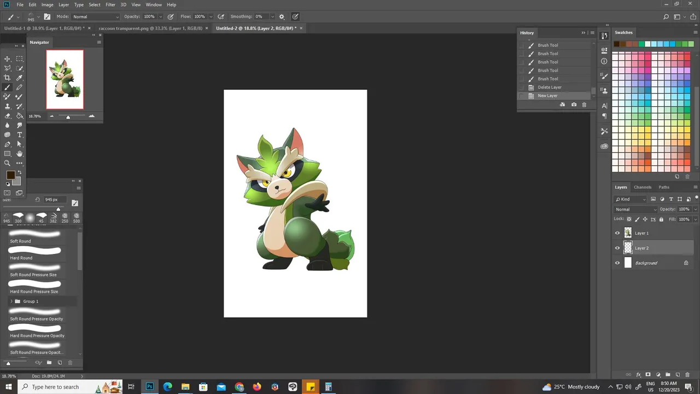Image resolution: width=700 pixels, height=394 pixels.
Task: Select the Rectangular Marquee tool
Action: coord(19,59)
